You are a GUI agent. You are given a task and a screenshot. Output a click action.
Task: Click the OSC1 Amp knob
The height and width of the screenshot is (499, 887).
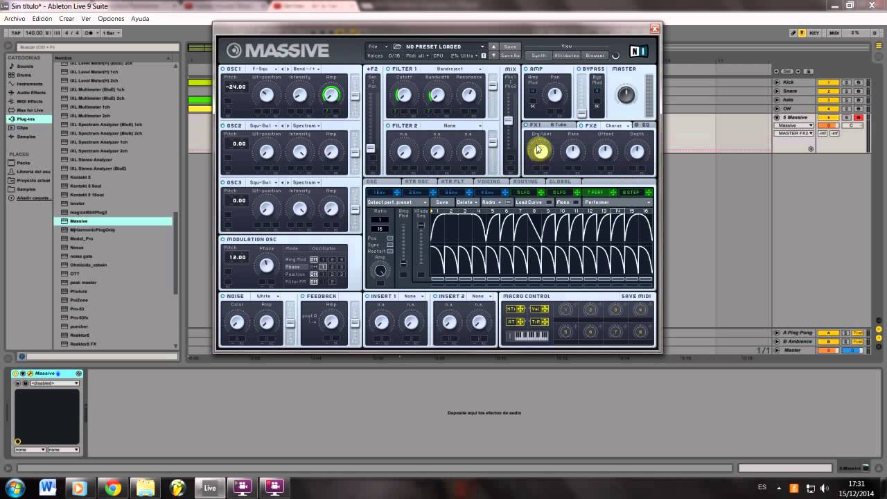coord(331,95)
